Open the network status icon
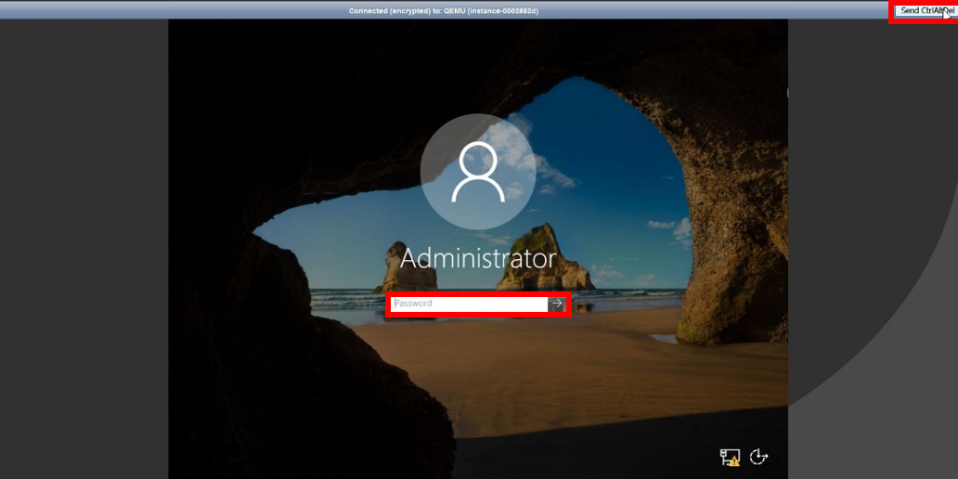 [729, 457]
